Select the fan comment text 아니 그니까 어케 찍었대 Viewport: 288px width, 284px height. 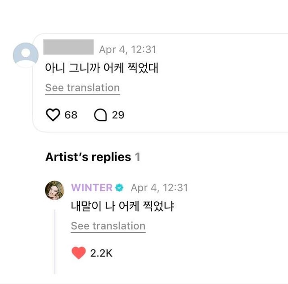tap(101, 68)
